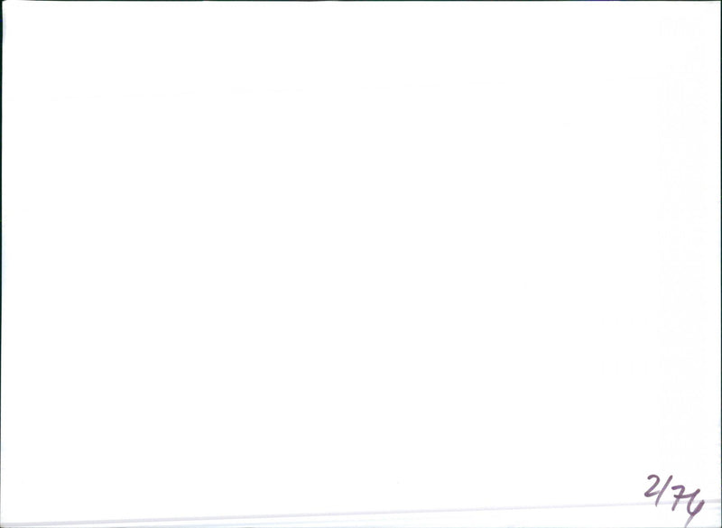Click the thin dark border at the top edge

(361, 1)
